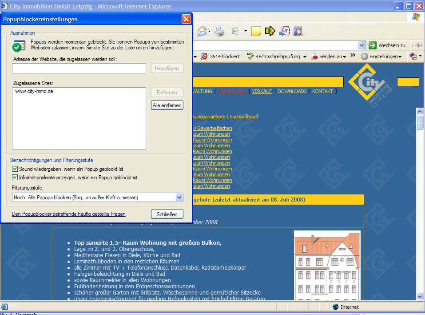Click the City Immobilien Leipzig logo
The image size is (425, 315).
tap(370, 85)
